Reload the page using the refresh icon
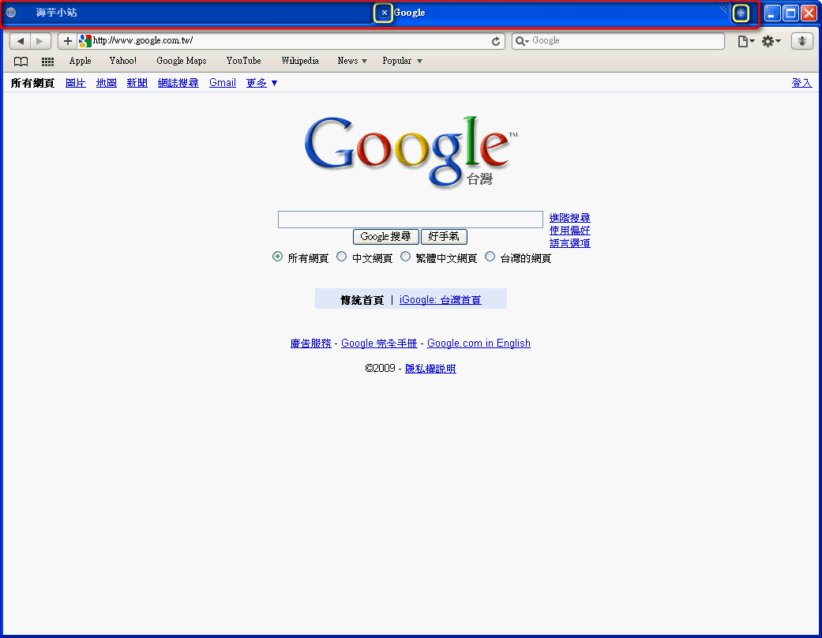 pyautogui.click(x=495, y=41)
